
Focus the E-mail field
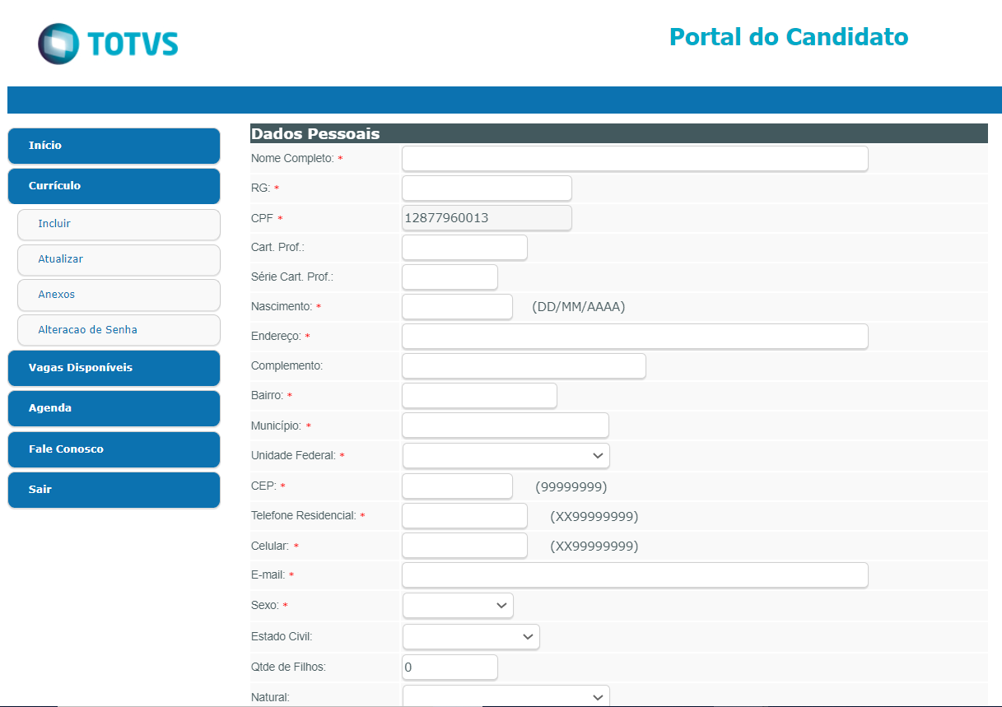[x=635, y=575]
